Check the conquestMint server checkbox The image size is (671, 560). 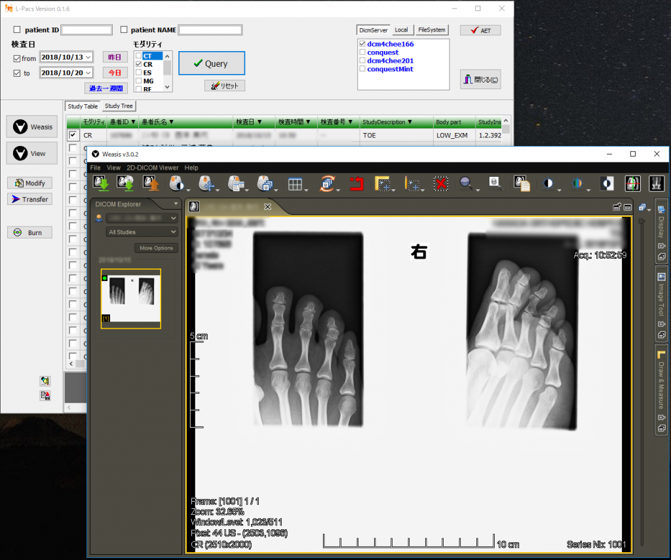click(362, 69)
